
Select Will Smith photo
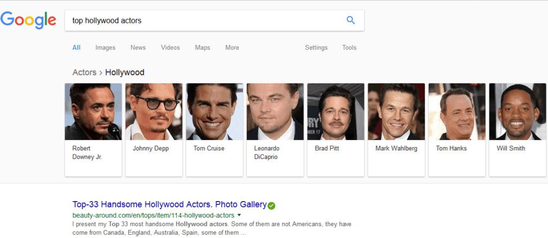coord(517,111)
